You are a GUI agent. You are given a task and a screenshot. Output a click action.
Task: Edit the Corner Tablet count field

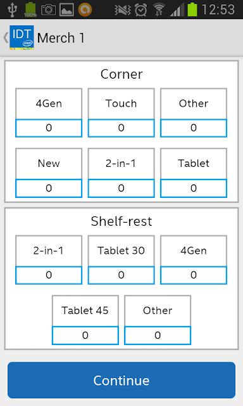point(194,188)
